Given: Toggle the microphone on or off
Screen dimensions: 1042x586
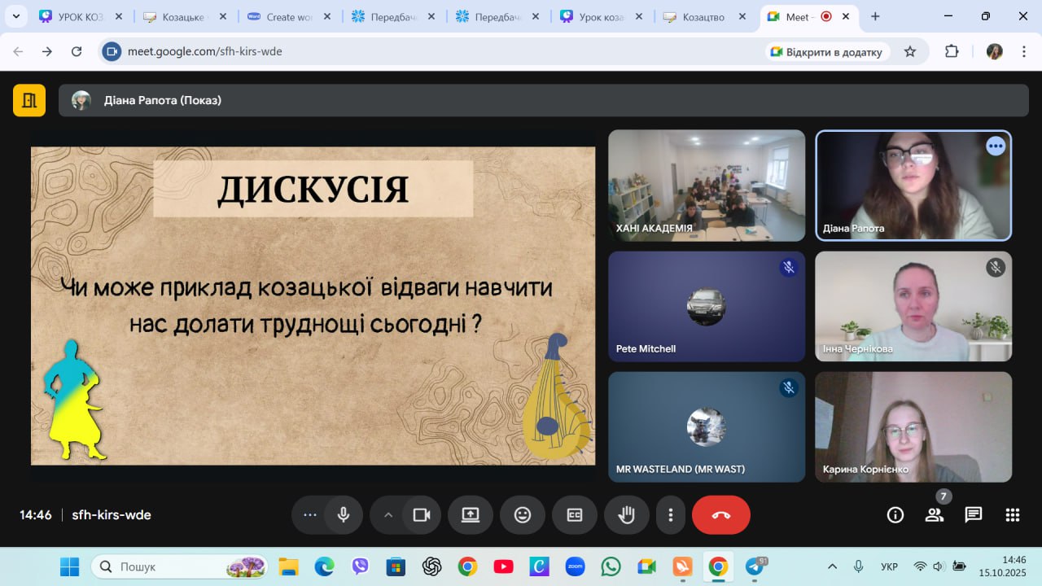Looking at the screenshot, I should [344, 515].
